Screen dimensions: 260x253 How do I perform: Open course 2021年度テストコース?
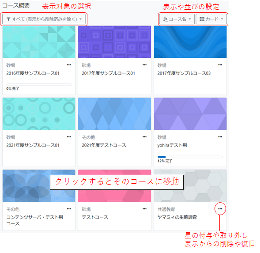coord(104,145)
